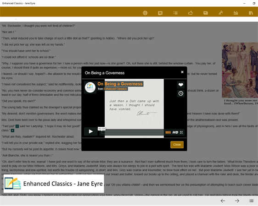
Task: Click the screen/media toolbar icon
Action: click(160, 13)
